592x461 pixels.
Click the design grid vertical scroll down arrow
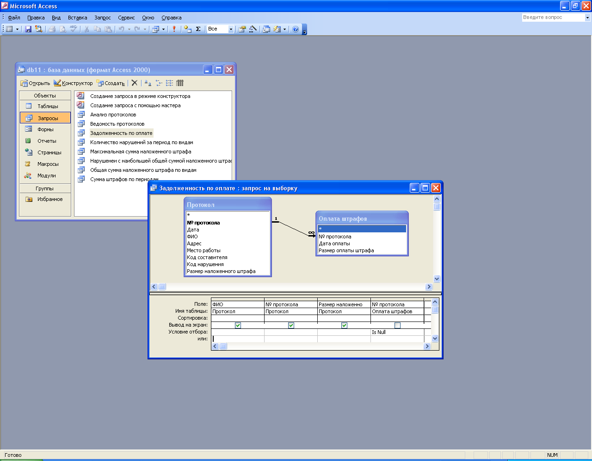coord(435,339)
